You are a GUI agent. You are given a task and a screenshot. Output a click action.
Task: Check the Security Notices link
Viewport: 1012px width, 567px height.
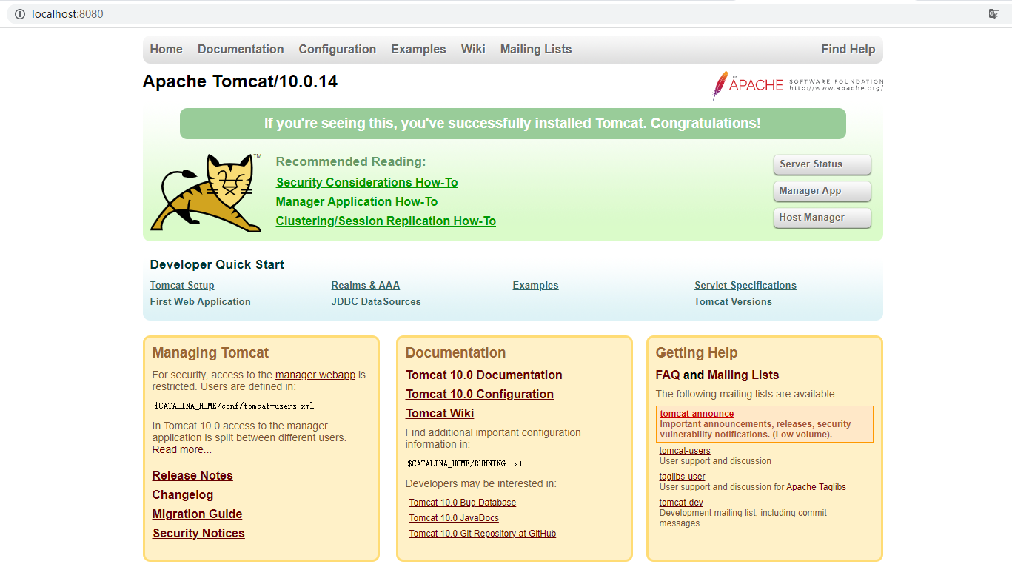pyautogui.click(x=198, y=534)
